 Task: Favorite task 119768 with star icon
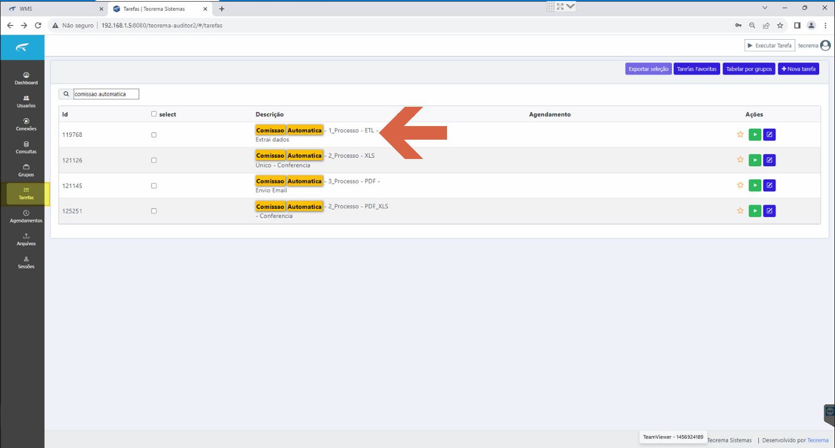[x=740, y=135]
